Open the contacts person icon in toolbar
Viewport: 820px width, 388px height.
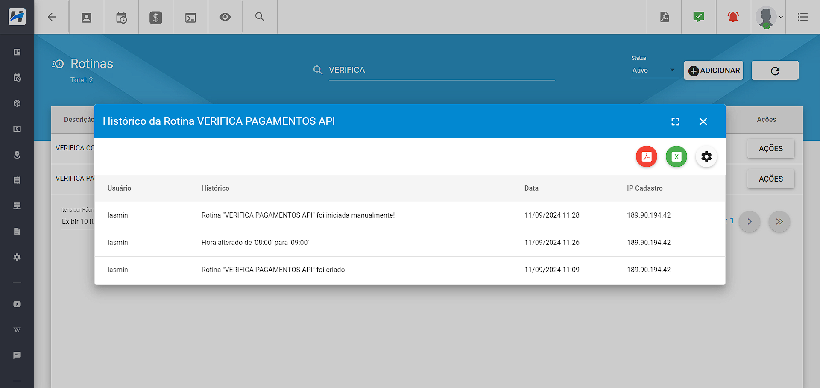(x=86, y=18)
